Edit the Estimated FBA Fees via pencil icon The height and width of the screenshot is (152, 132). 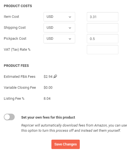tap(55, 76)
